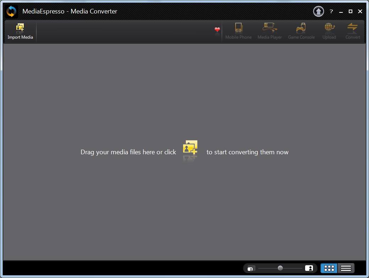Click the MediaEspresso logo icon

point(11,11)
